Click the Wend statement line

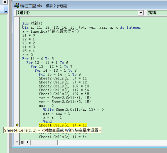(47, 121)
